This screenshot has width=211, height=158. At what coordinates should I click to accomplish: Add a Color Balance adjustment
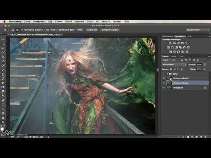tap(172, 47)
